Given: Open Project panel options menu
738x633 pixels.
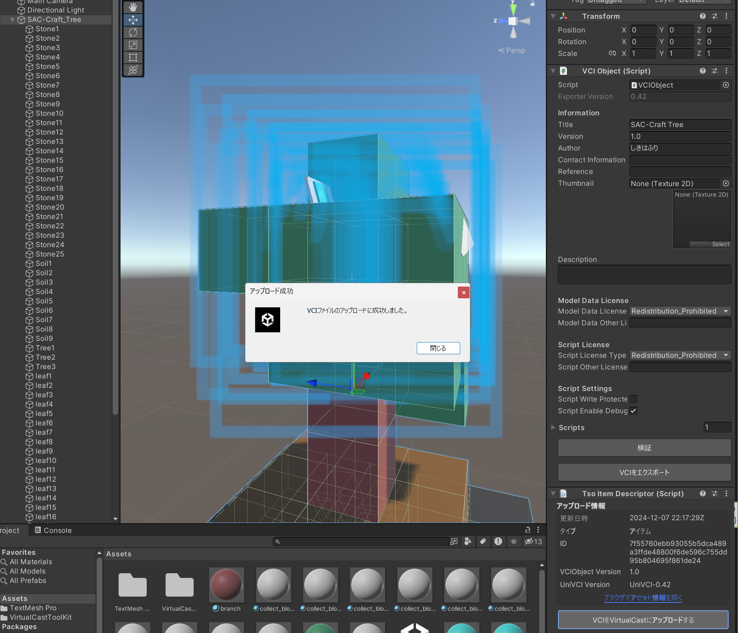Looking at the screenshot, I should pos(538,530).
